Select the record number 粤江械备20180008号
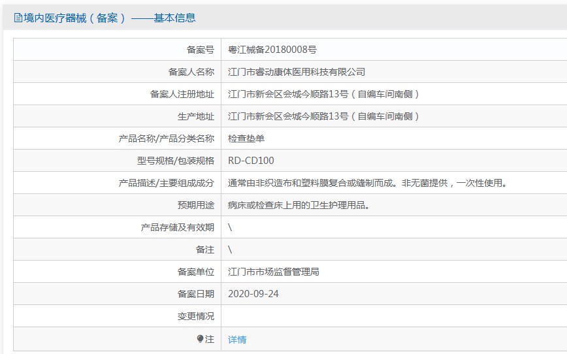 tap(272, 50)
